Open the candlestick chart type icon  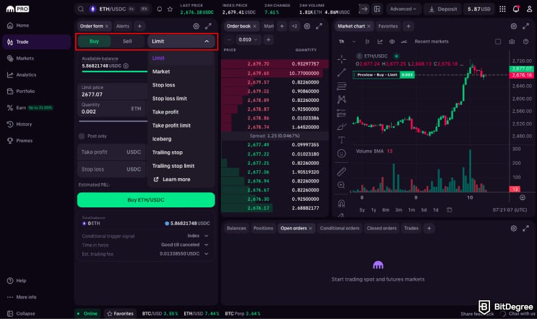pyautogui.click(x=367, y=41)
